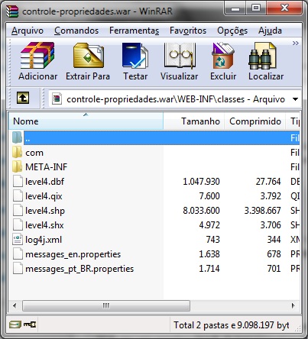Sort by the Comprimido column header
The width and height of the screenshot is (308, 339).
pyautogui.click(x=255, y=121)
